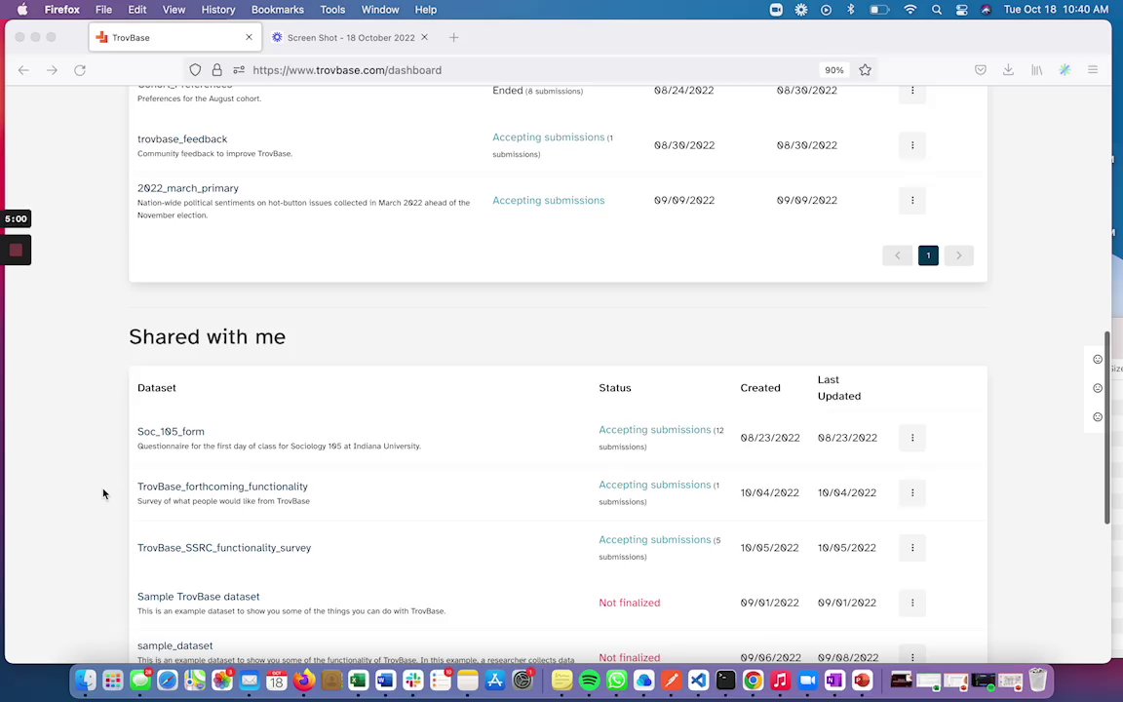Open tracking protection shield panel

pos(195,70)
